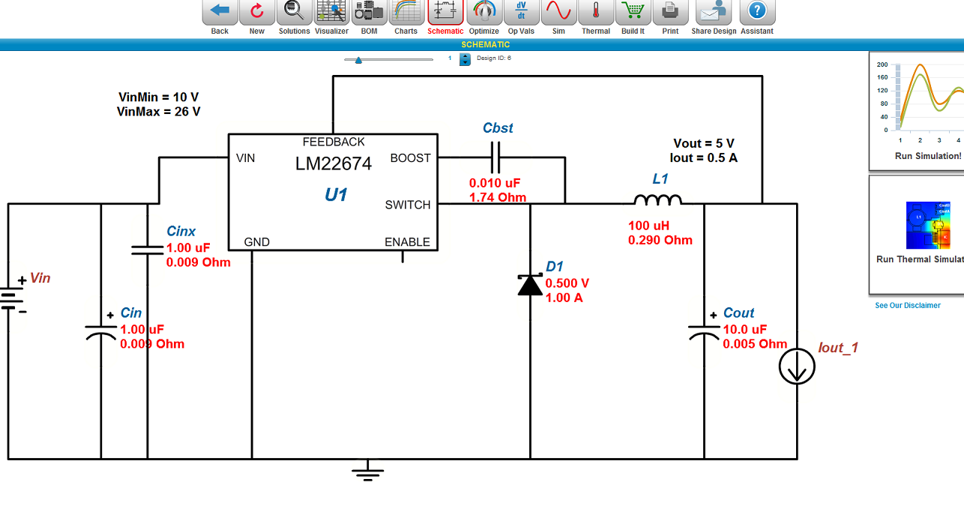Click the ENABLE pin label
Viewport: 964px width, 506px height.
tap(408, 242)
